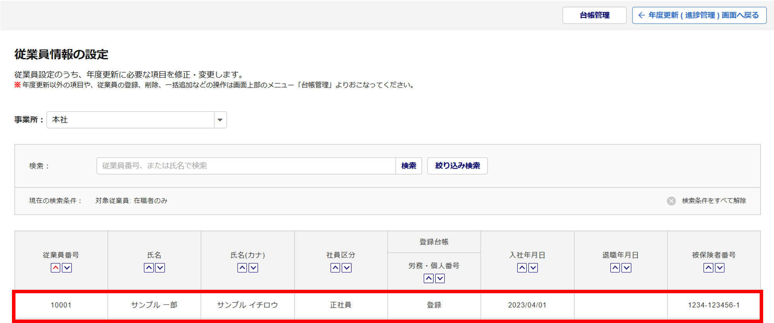Viewport: 774px width, 323px height.
Task: Click the kana name サンプル イチロウ
Action: [248, 305]
